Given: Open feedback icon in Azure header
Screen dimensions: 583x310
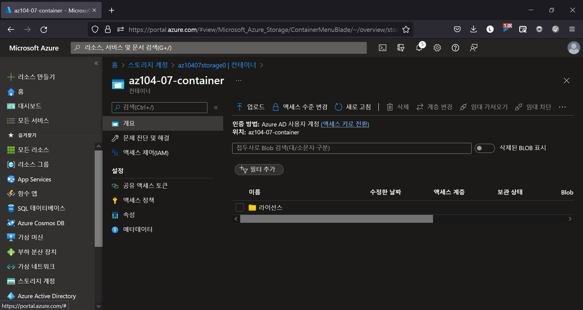Looking at the screenshot, I should (474, 48).
